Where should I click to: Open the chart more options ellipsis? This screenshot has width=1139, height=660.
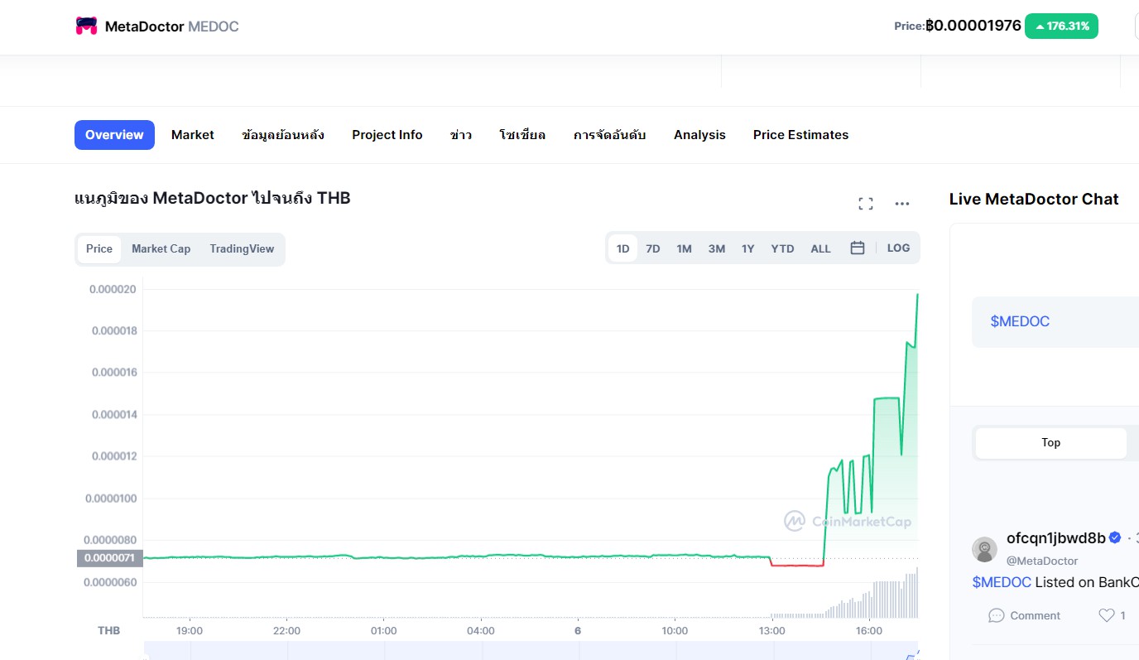click(902, 204)
